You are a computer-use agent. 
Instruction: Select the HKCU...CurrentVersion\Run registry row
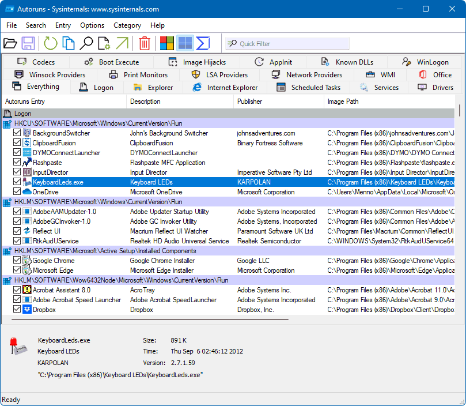(x=228, y=123)
